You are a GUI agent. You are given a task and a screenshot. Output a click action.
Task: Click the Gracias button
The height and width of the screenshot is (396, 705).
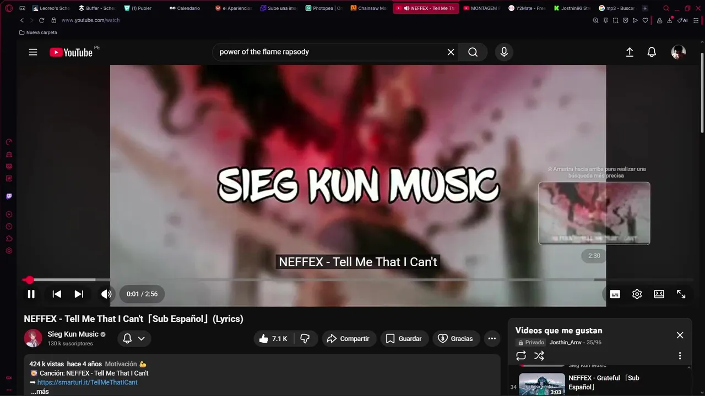[x=455, y=339]
